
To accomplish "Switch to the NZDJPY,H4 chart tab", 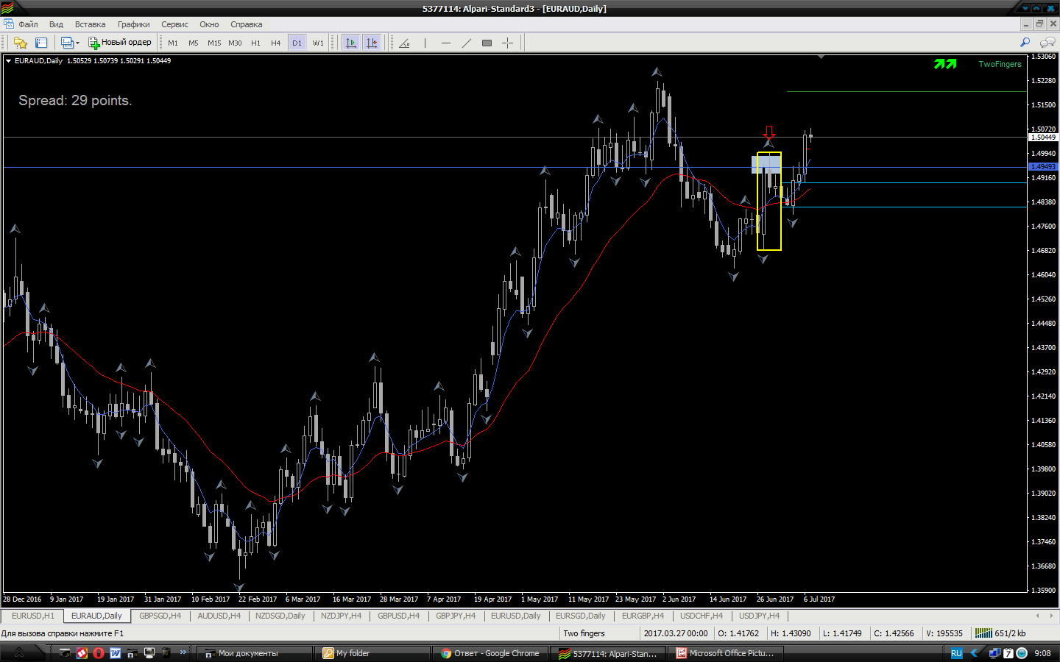I will [x=341, y=616].
